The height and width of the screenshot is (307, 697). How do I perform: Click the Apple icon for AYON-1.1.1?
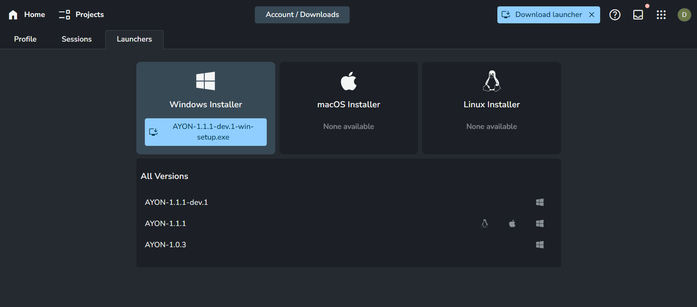pyautogui.click(x=512, y=223)
